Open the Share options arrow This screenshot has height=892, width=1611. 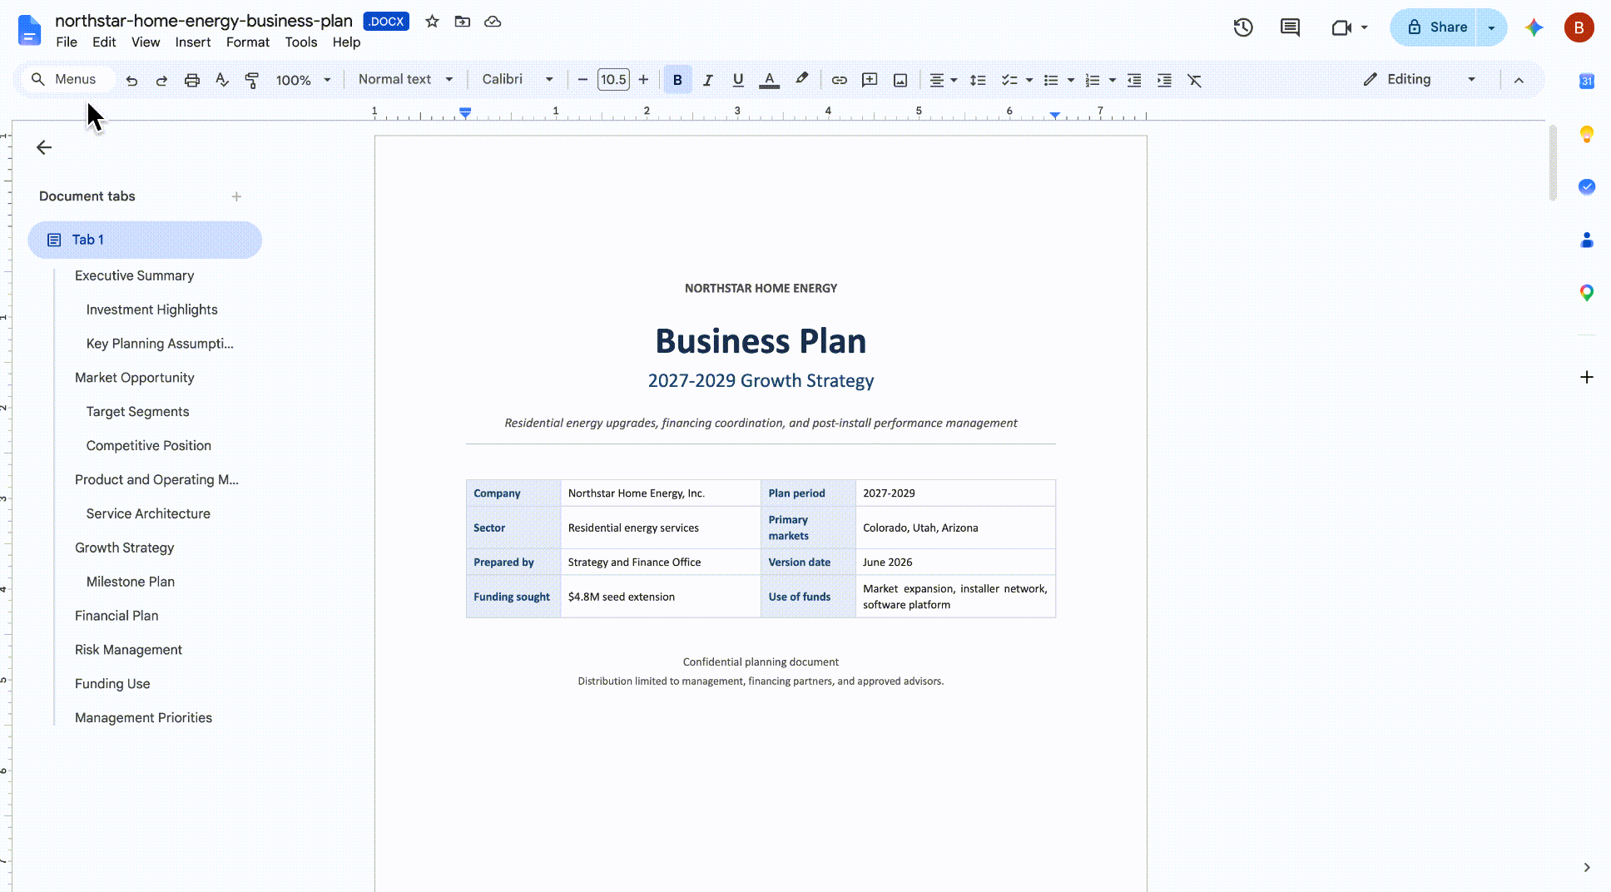[1491, 27]
